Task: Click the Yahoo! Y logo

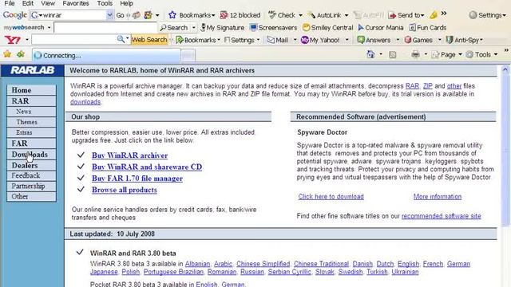Action: 13,40
